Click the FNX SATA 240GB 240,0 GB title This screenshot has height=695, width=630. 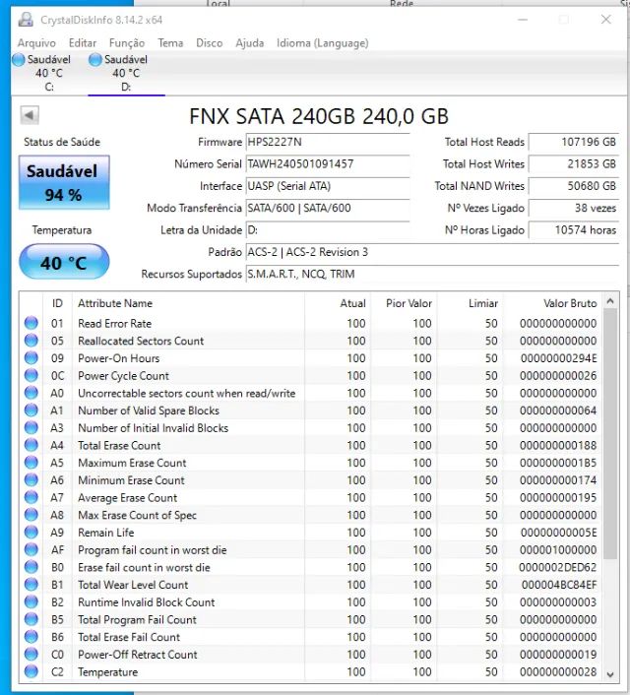click(319, 116)
